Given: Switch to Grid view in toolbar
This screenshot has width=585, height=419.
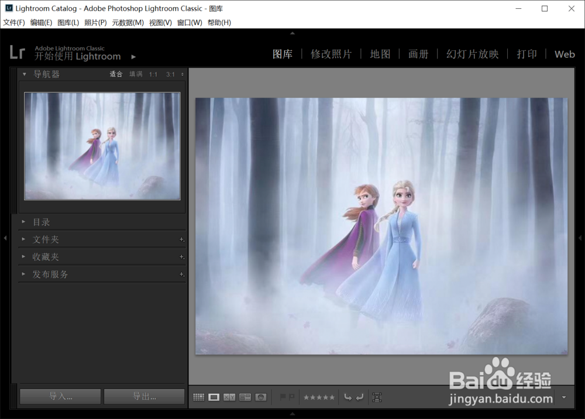Looking at the screenshot, I should pos(198,397).
